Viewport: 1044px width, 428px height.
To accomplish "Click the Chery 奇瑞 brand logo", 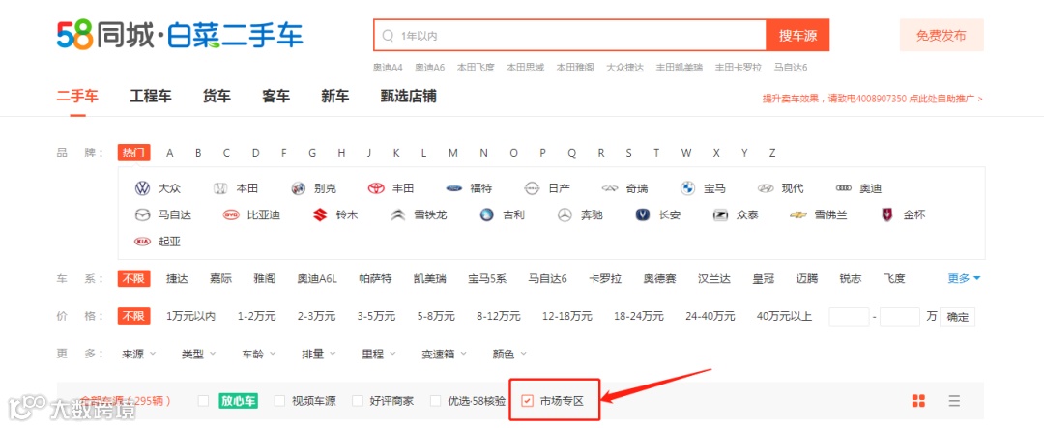I will click(x=610, y=188).
